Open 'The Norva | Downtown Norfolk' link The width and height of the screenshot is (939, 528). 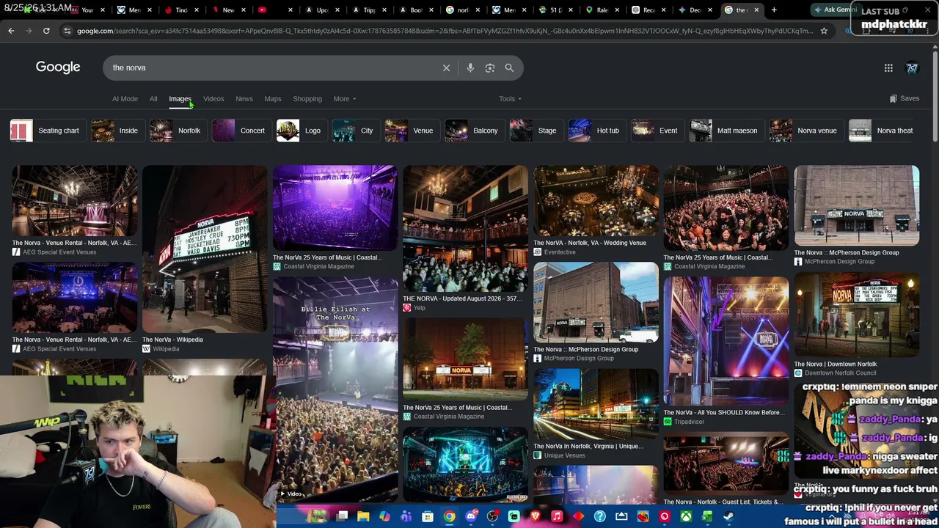pos(836,364)
